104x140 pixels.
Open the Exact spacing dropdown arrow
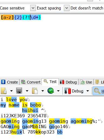pyautogui.click(x=67, y=8)
